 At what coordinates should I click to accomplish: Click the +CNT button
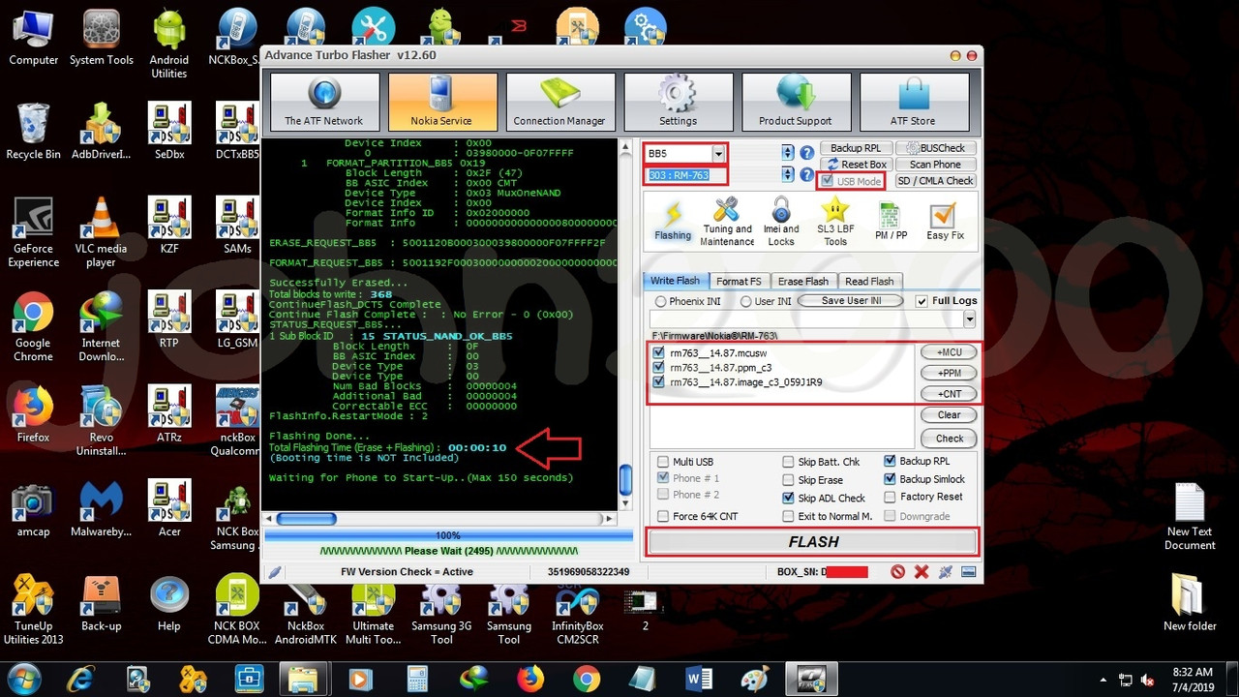point(949,394)
